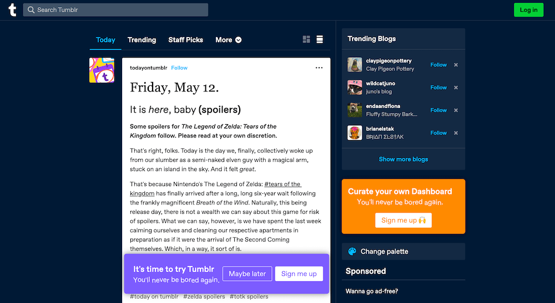Screen dimensions: 555x303
Task: Follow the todayontumblr blog
Action: pos(179,68)
